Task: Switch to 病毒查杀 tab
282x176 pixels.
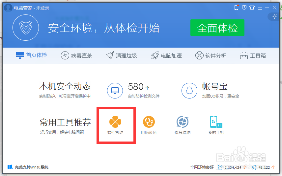Action: coord(77,55)
